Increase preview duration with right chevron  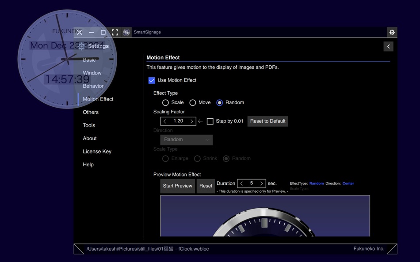click(x=261, y=183)
